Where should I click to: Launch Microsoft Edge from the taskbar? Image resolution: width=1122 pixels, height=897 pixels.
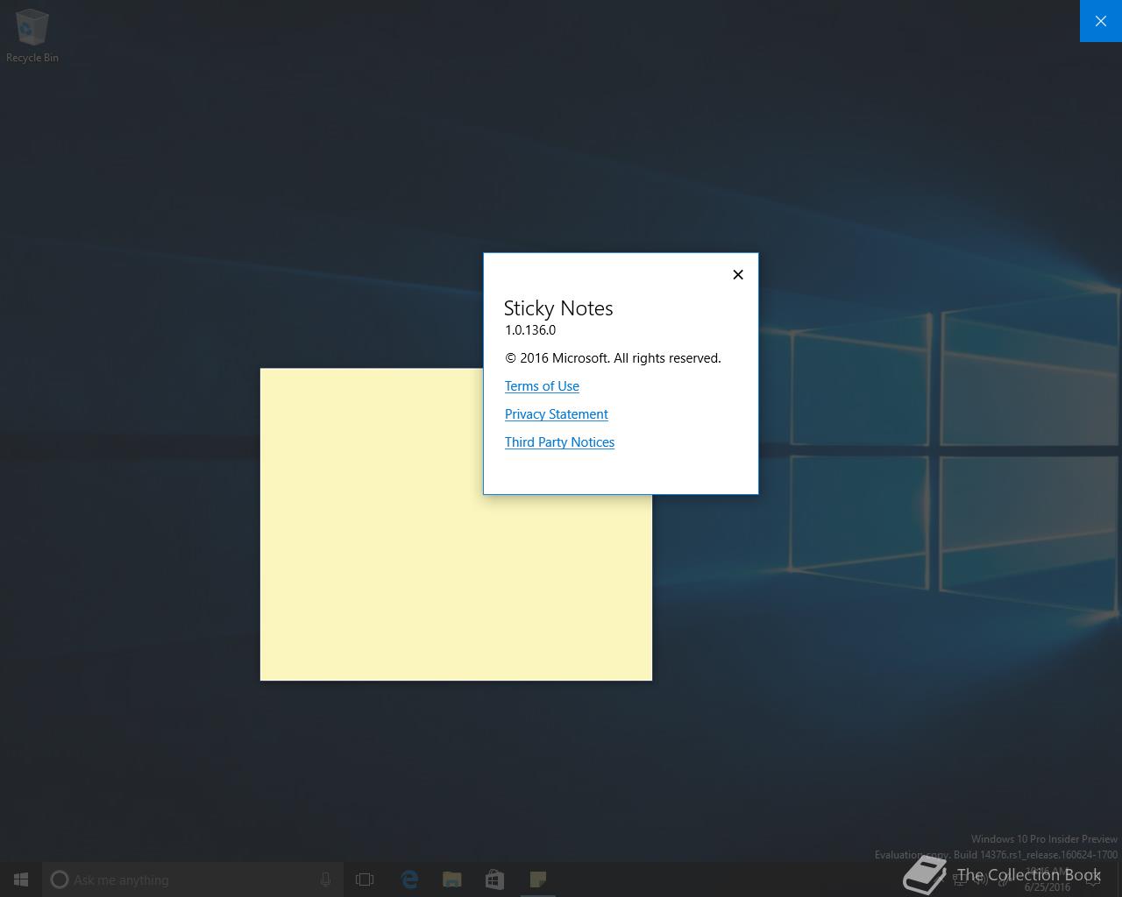409,879
